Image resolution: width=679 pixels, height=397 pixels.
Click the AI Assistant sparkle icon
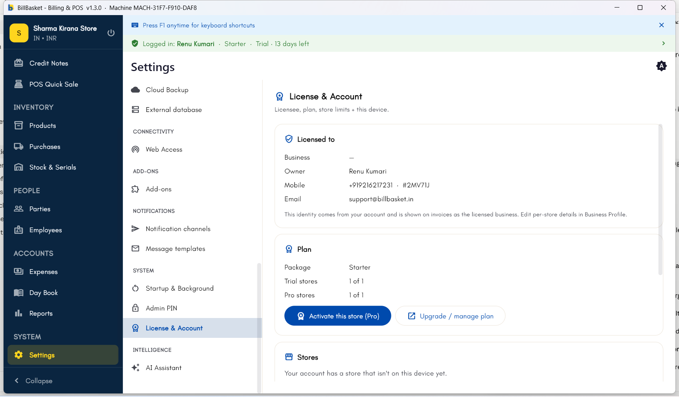[135, 368]
